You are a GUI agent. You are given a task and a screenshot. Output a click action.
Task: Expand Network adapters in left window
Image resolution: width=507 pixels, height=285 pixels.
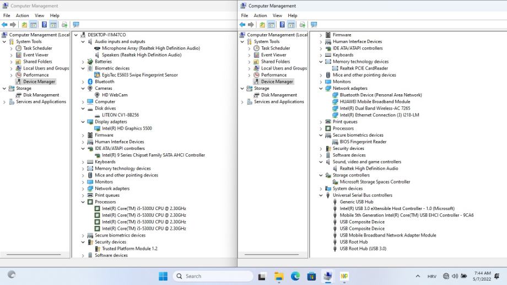83,189
